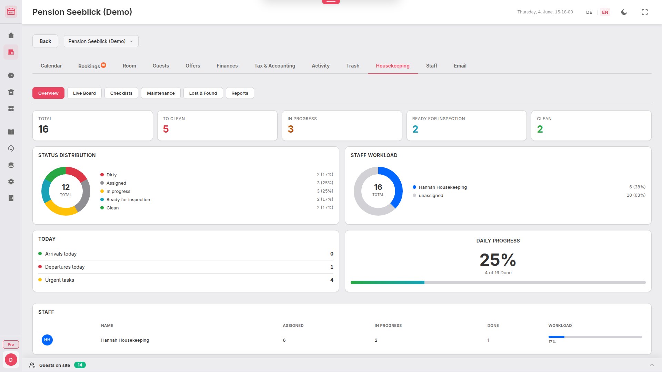
Task: Click the To Clean summary card
Action: click(x=217, y=125)
